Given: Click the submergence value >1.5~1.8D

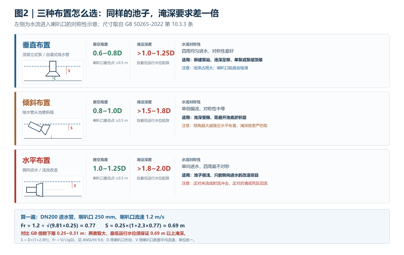Looking at the screenshot, I should click(154, 111).
